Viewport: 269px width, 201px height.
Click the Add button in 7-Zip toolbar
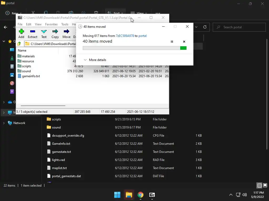[21, 34]
